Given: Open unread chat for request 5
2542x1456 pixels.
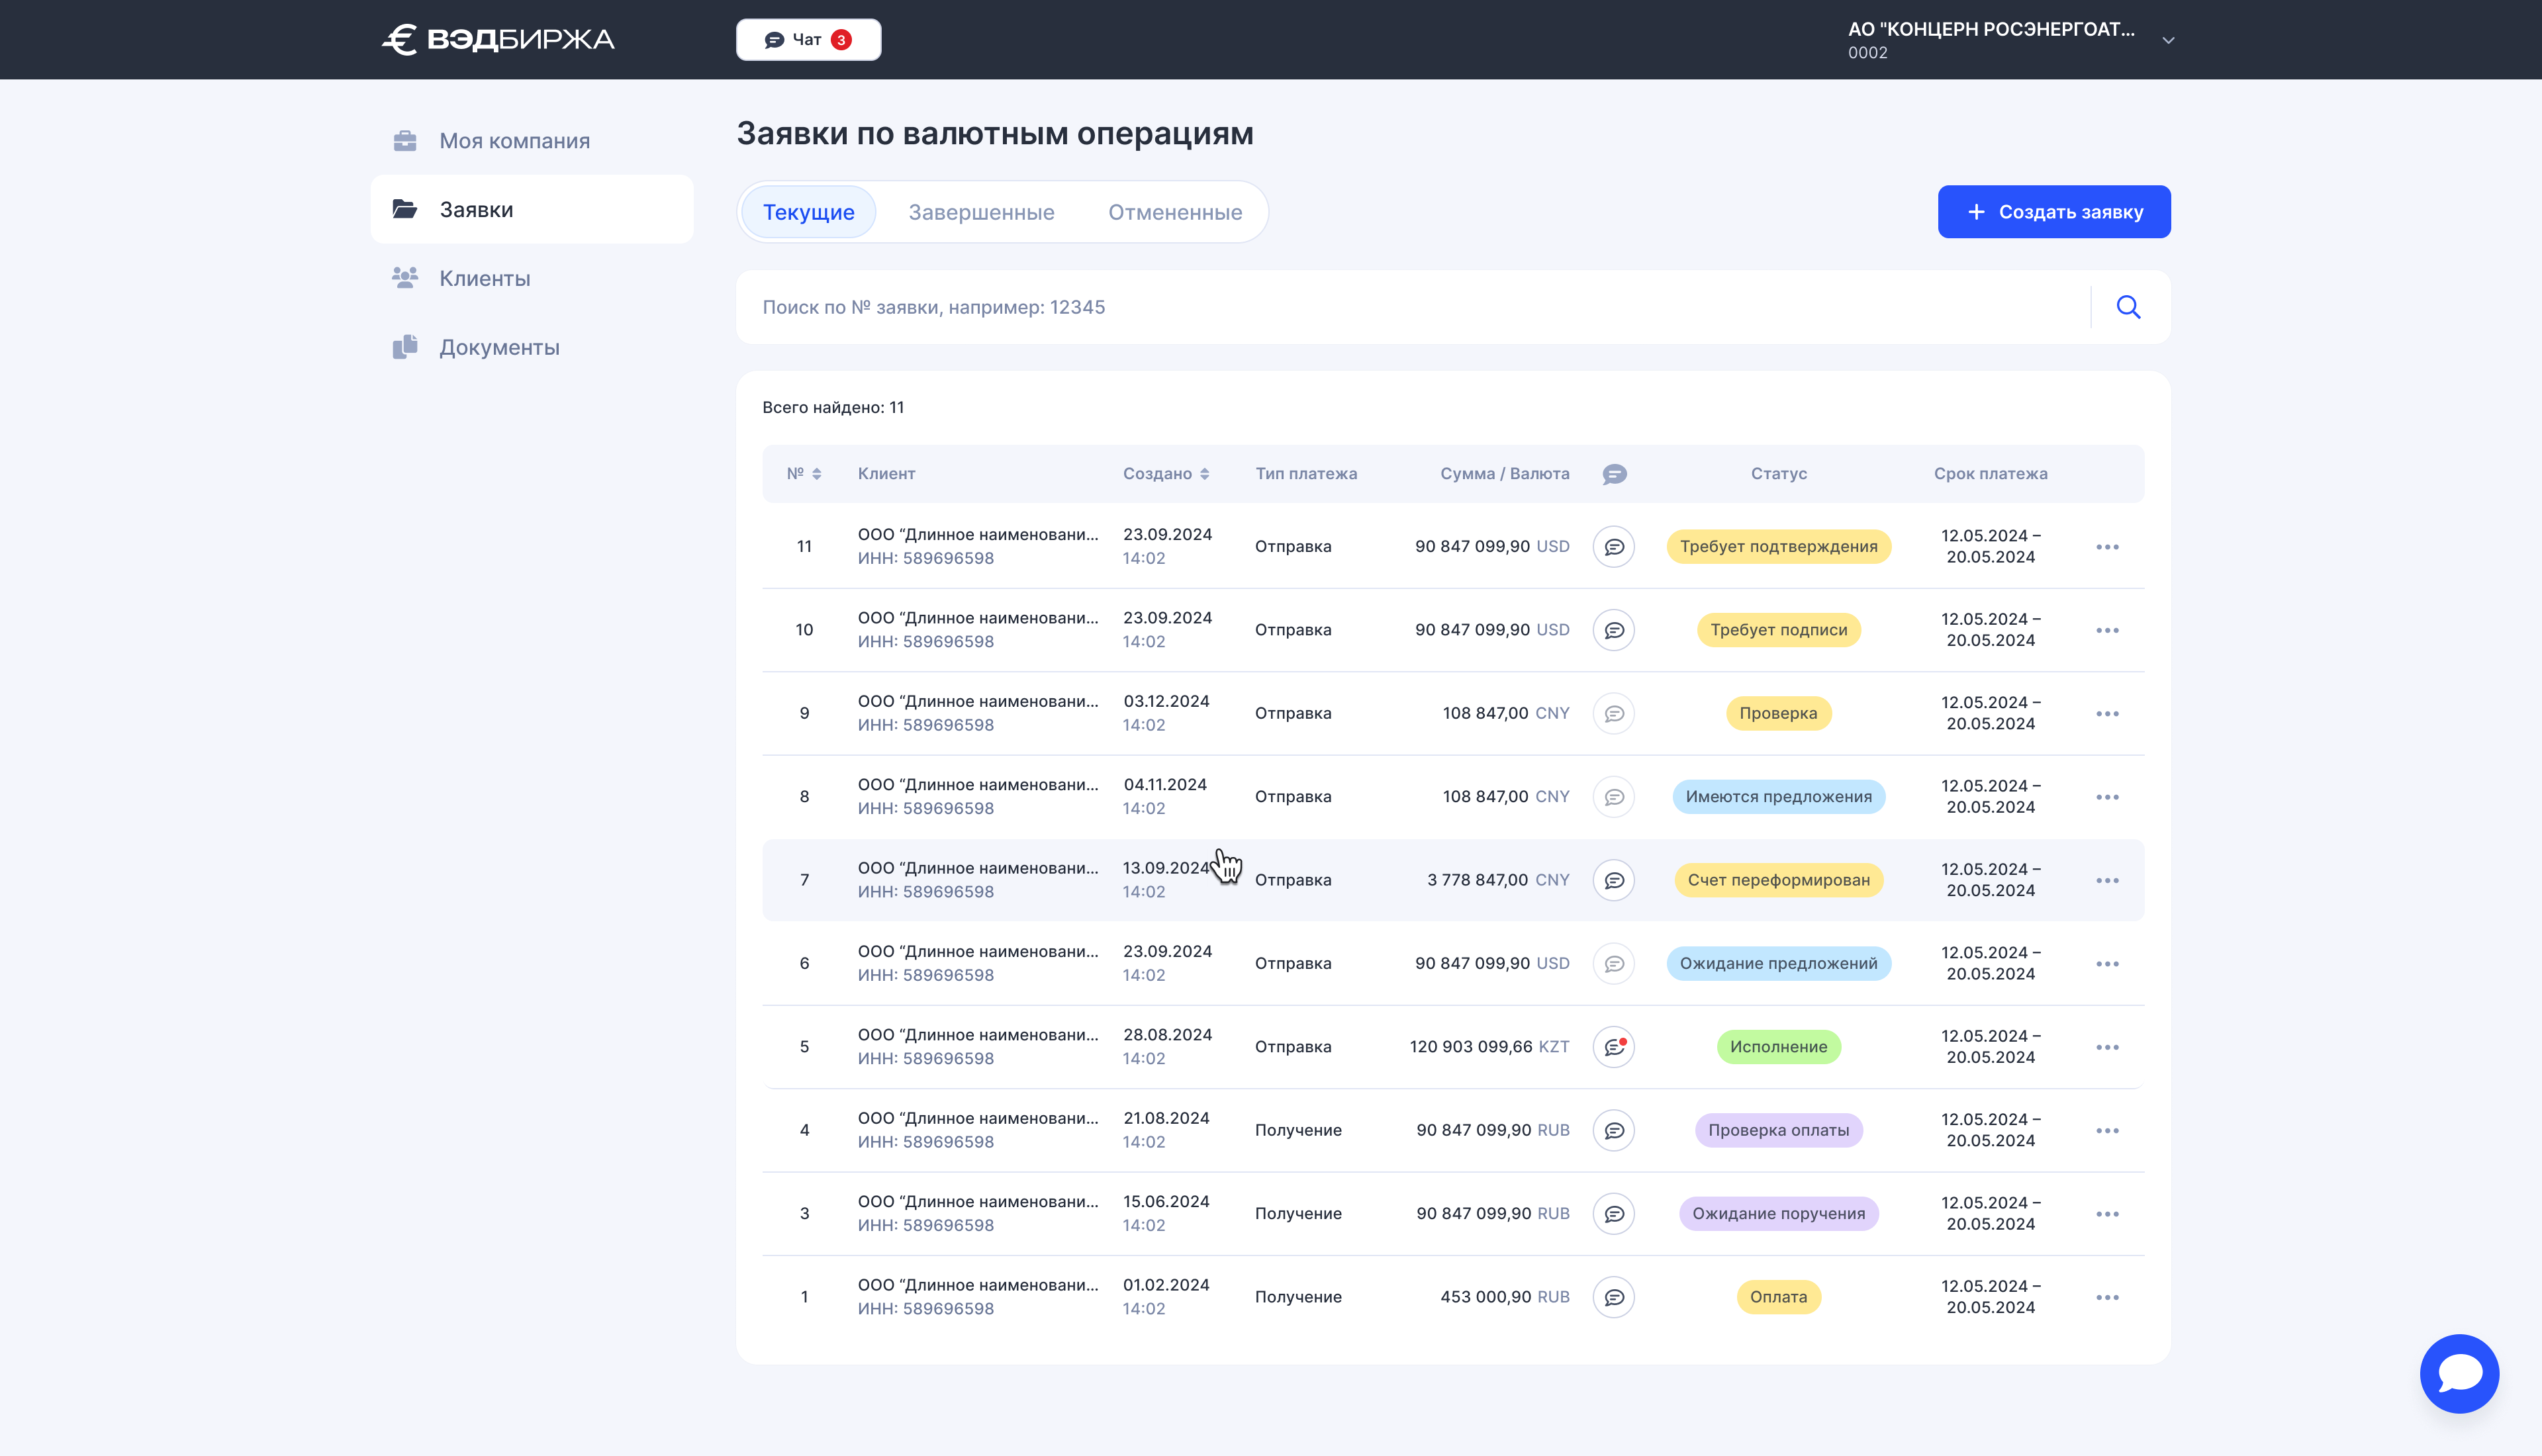Looking at the screenshot, I should tap(1613, 1047).
